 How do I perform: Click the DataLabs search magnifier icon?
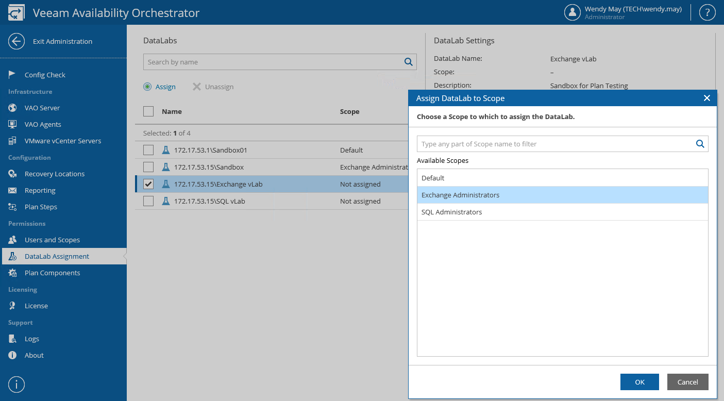pyautogui.click(x=409, y=62)
